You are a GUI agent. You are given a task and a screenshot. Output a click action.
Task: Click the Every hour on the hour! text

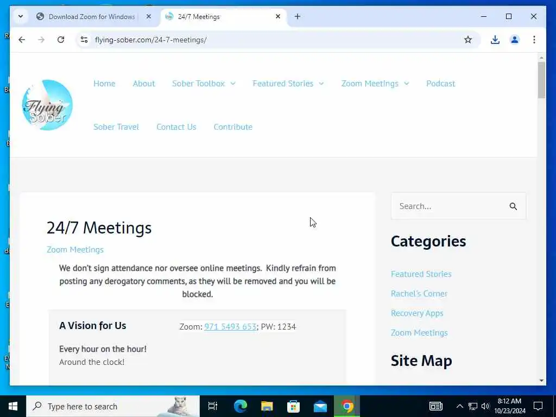(103, 349)
